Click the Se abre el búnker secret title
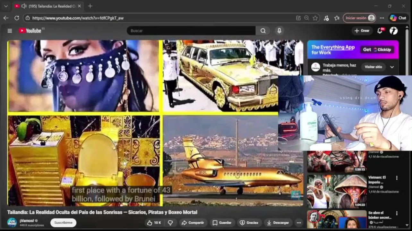Screen dimensions: 412x231 click(380, 215)
